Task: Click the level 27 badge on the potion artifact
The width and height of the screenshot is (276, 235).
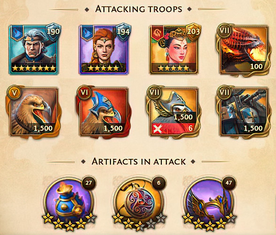Action: click(x=88, y=183)
